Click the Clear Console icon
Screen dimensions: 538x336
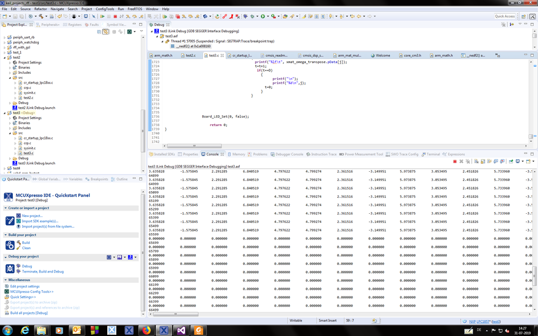tap(476, 162)
